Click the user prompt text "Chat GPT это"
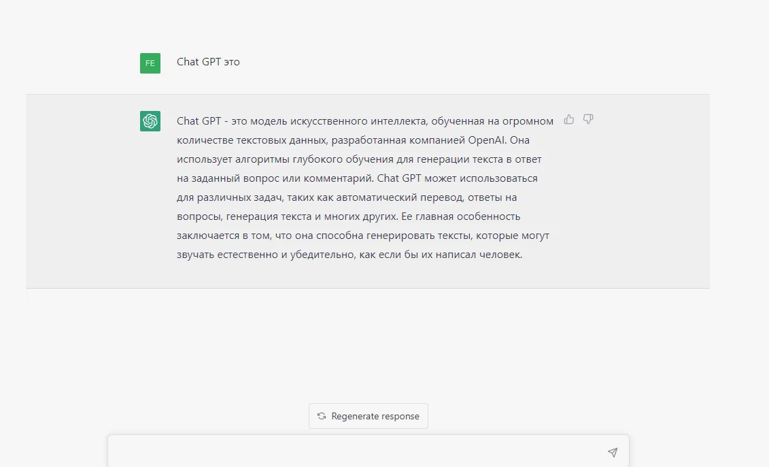Viewport: 769px width, 467px height. (208, 62)
